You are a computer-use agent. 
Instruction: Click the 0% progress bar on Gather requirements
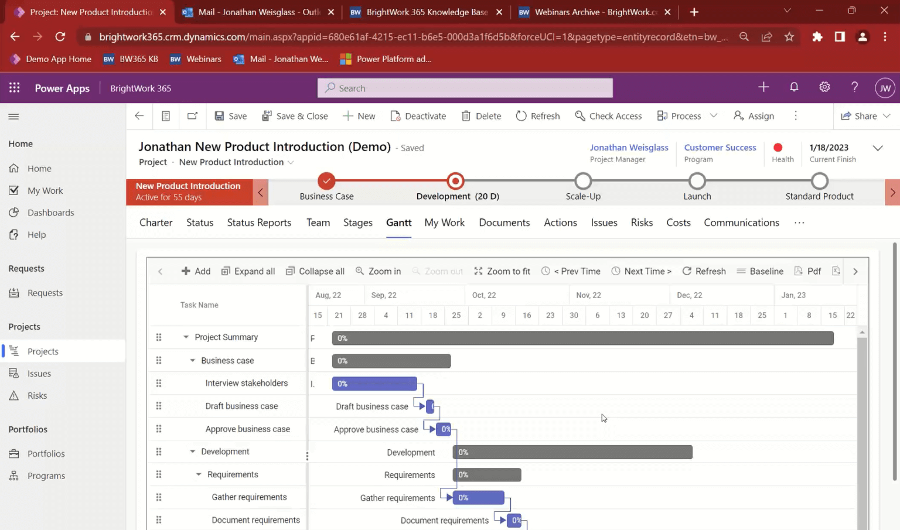(478, 497)
